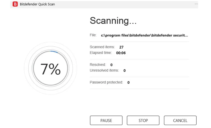Click the 'Resolved:' label
Screen dimensions: 211x128
click(x=98, y=65)
